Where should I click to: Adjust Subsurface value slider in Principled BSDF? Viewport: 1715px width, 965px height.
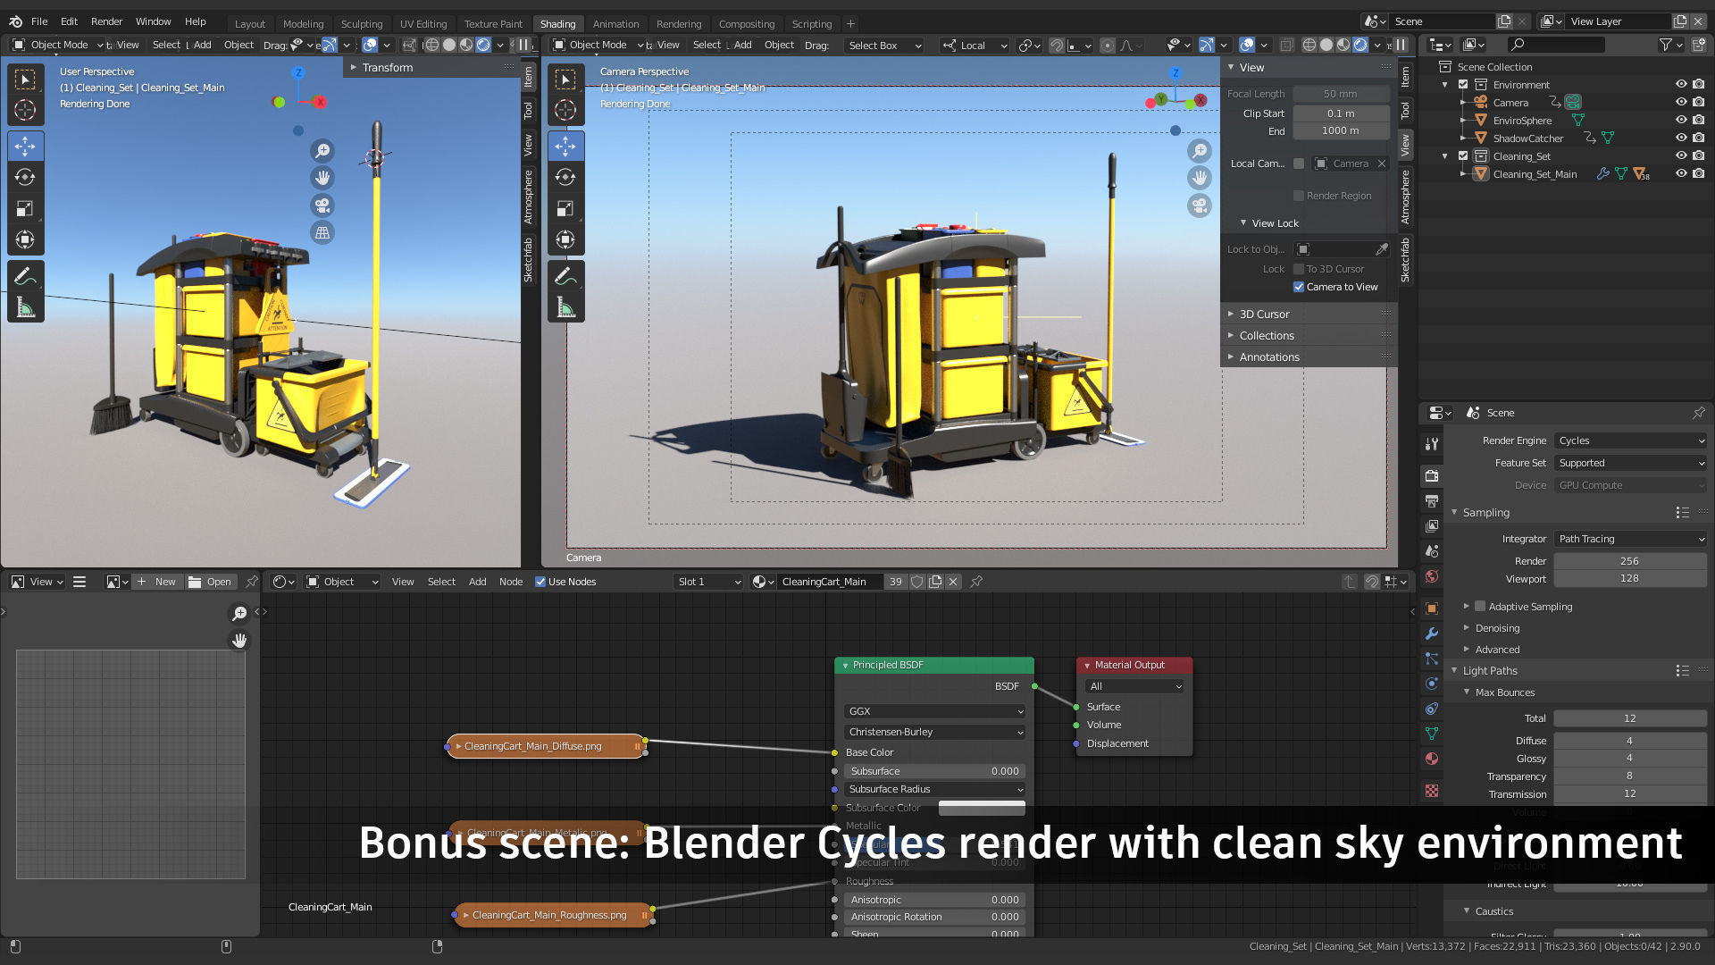[934, 771]
